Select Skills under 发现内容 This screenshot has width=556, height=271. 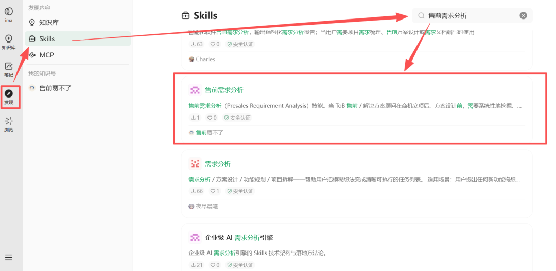click(78, 38)
